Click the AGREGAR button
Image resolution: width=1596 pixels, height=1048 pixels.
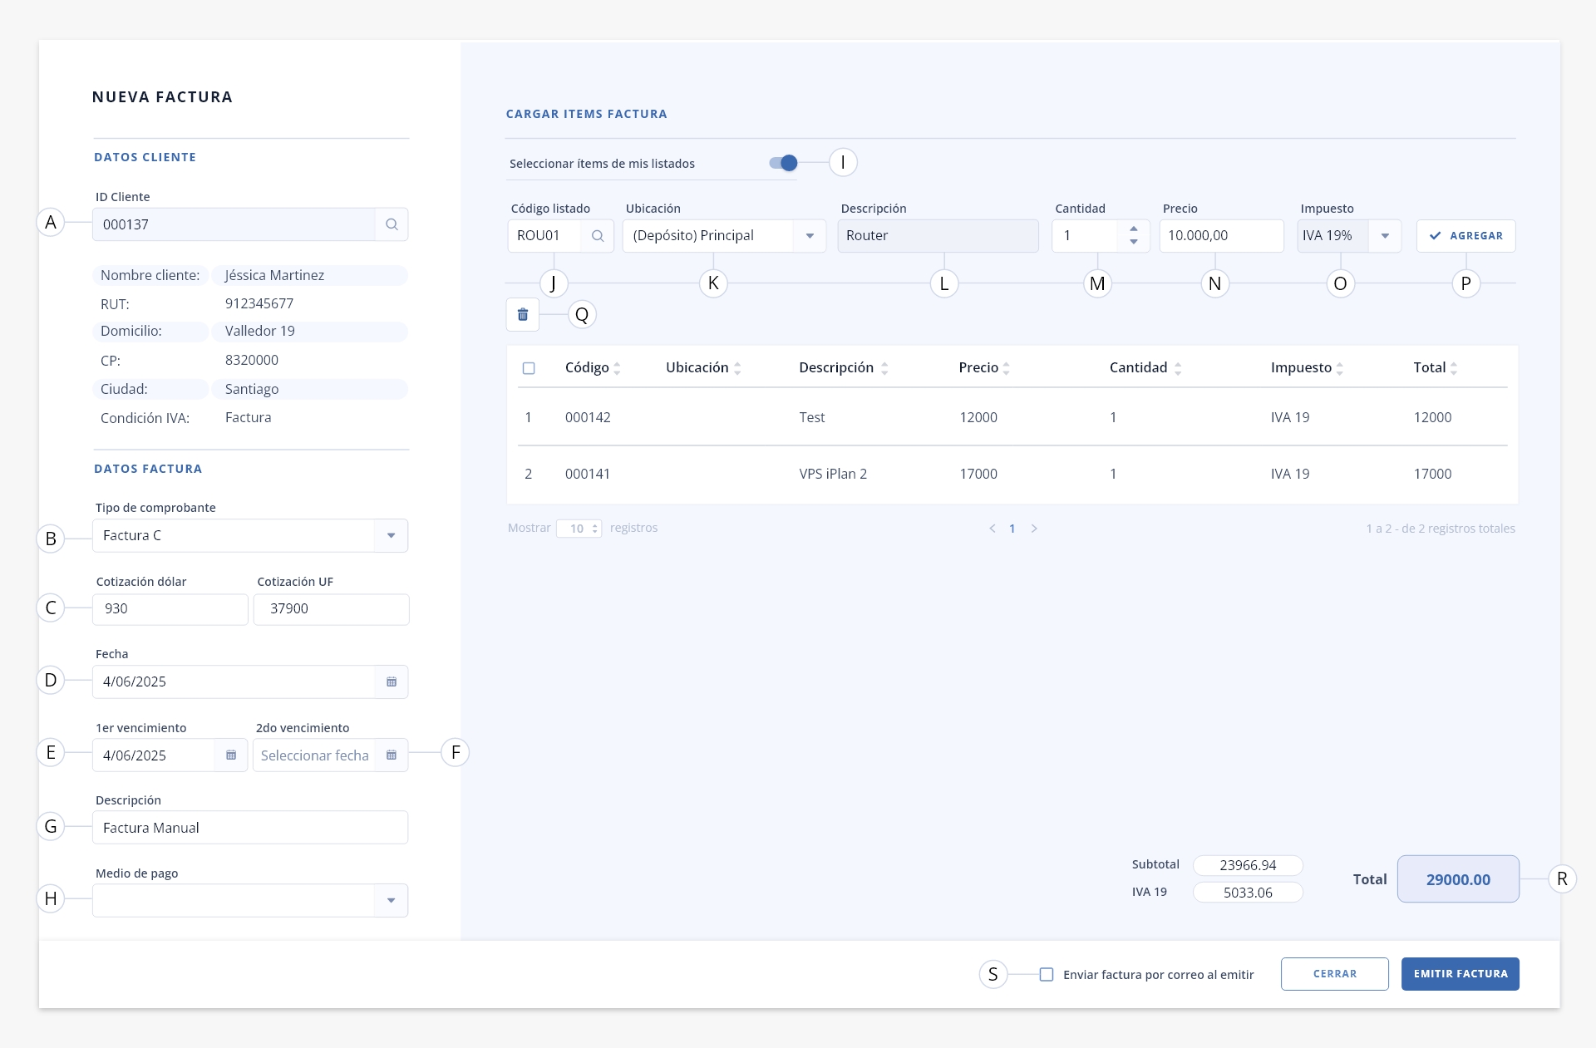(x=1465, y=236)
